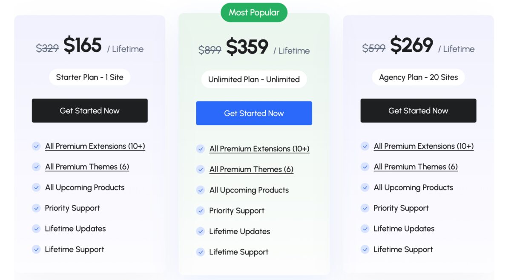Click the Most Popular green badge
The width and height of the screenshot is (511, 280).
pyautogui.click(x=254, y=12)
